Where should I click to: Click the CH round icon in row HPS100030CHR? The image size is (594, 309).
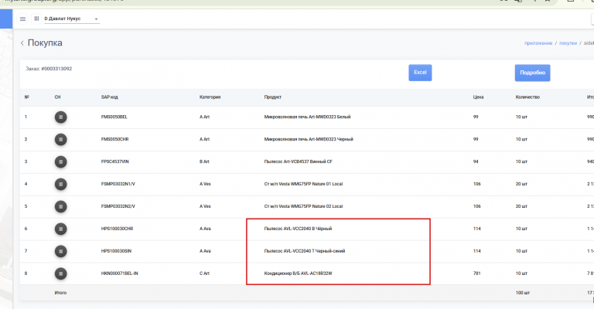[60, 229]
